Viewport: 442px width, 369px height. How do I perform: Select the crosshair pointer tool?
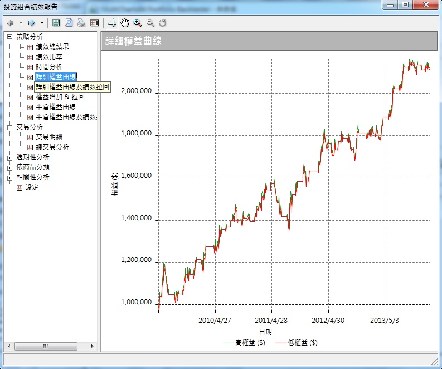point(113,23)
